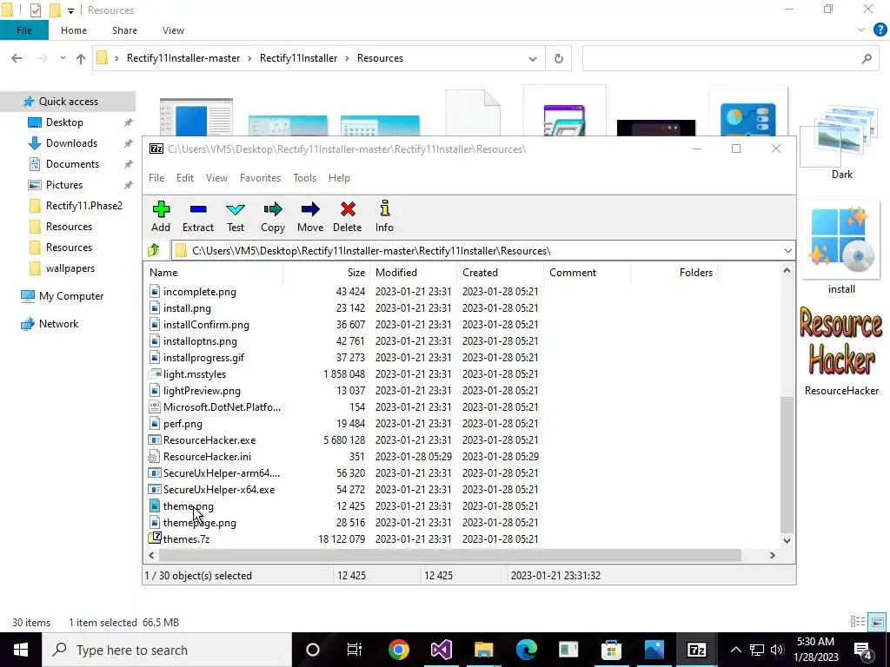The width and height of the screenshot is (890, 667).
Task: Open the Help menu in 7-Zip
Action: tap(339, 177)
